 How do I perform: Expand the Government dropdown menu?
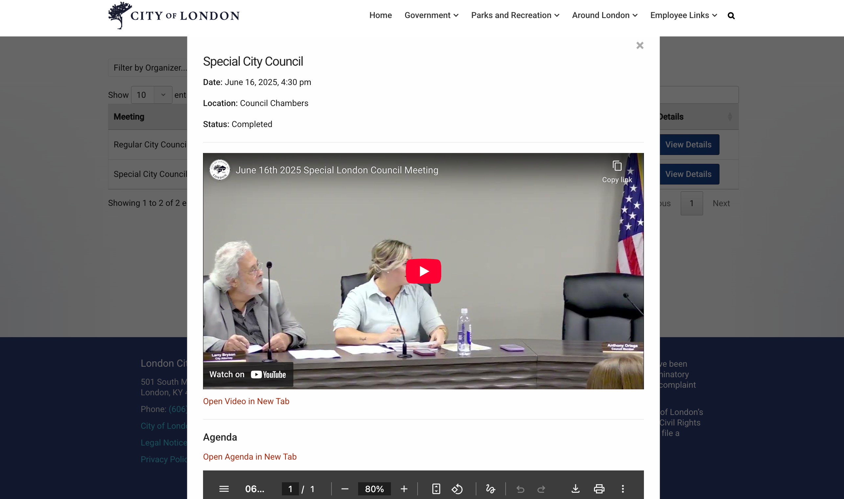[431, 15]
